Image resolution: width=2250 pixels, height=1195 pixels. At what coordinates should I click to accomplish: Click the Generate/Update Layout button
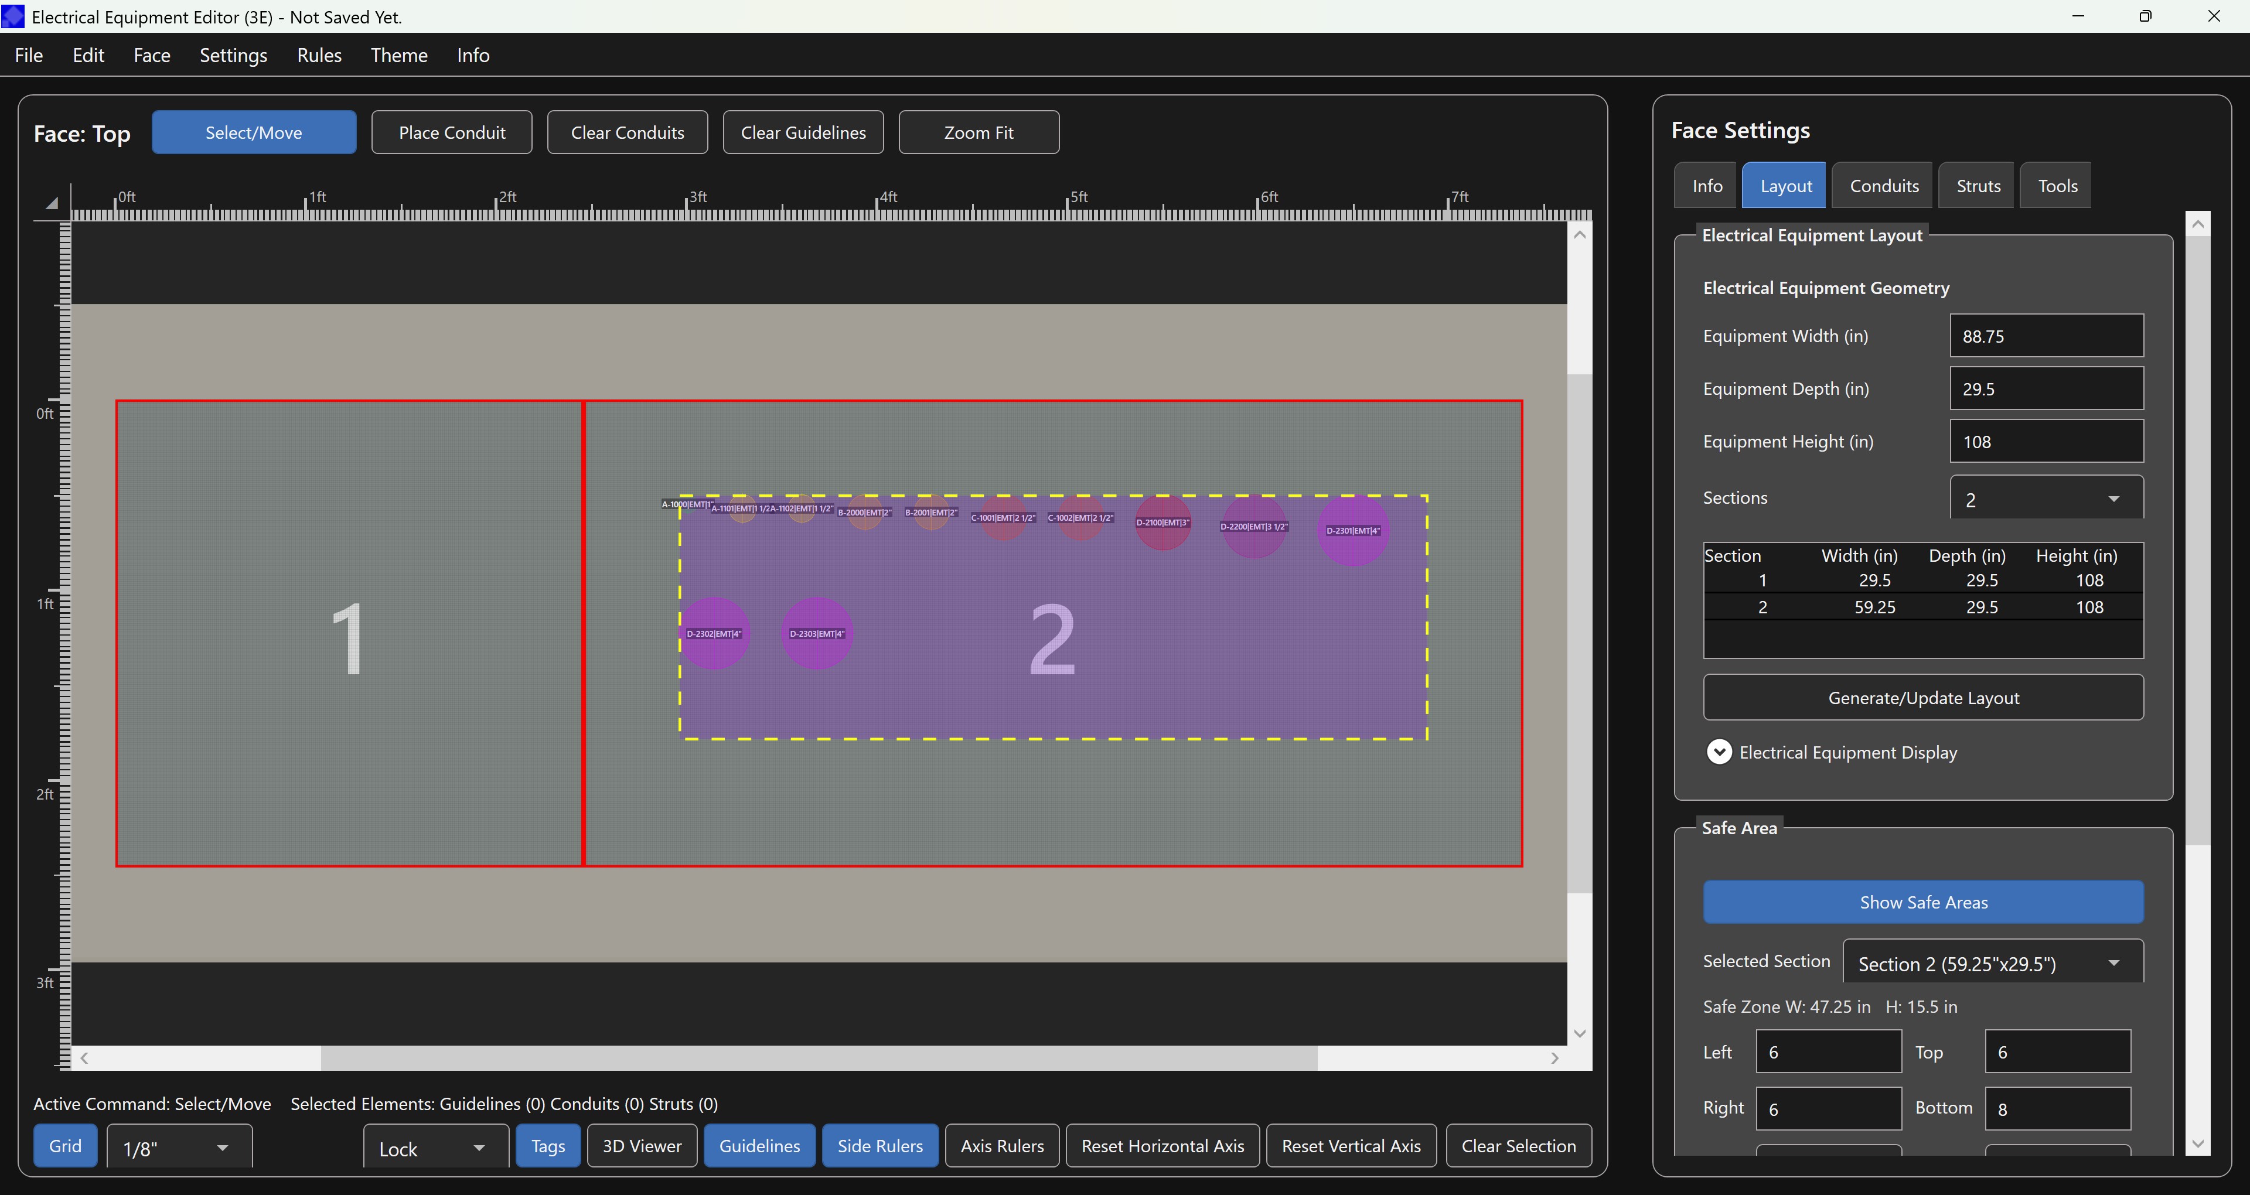click(1922, 698)
